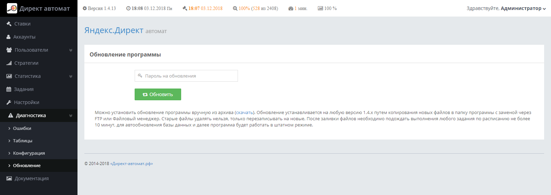Click the clock icon in the top bar
The height and width of the screenshot is (195, 551).
tap(128, 8)
